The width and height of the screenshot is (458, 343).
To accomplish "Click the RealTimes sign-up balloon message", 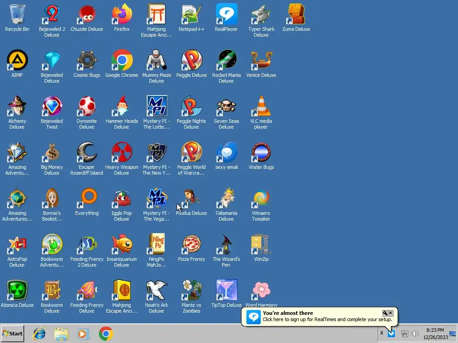I will coord(327,319).
